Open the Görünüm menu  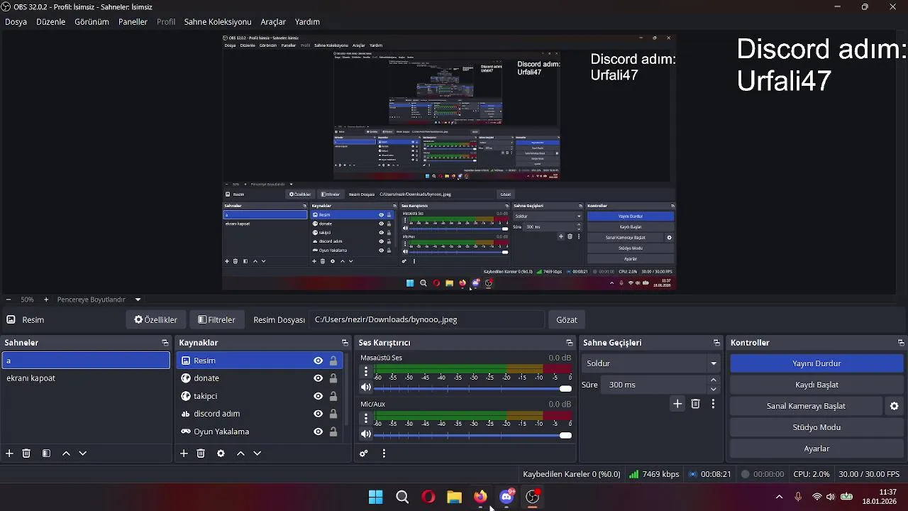92,22
